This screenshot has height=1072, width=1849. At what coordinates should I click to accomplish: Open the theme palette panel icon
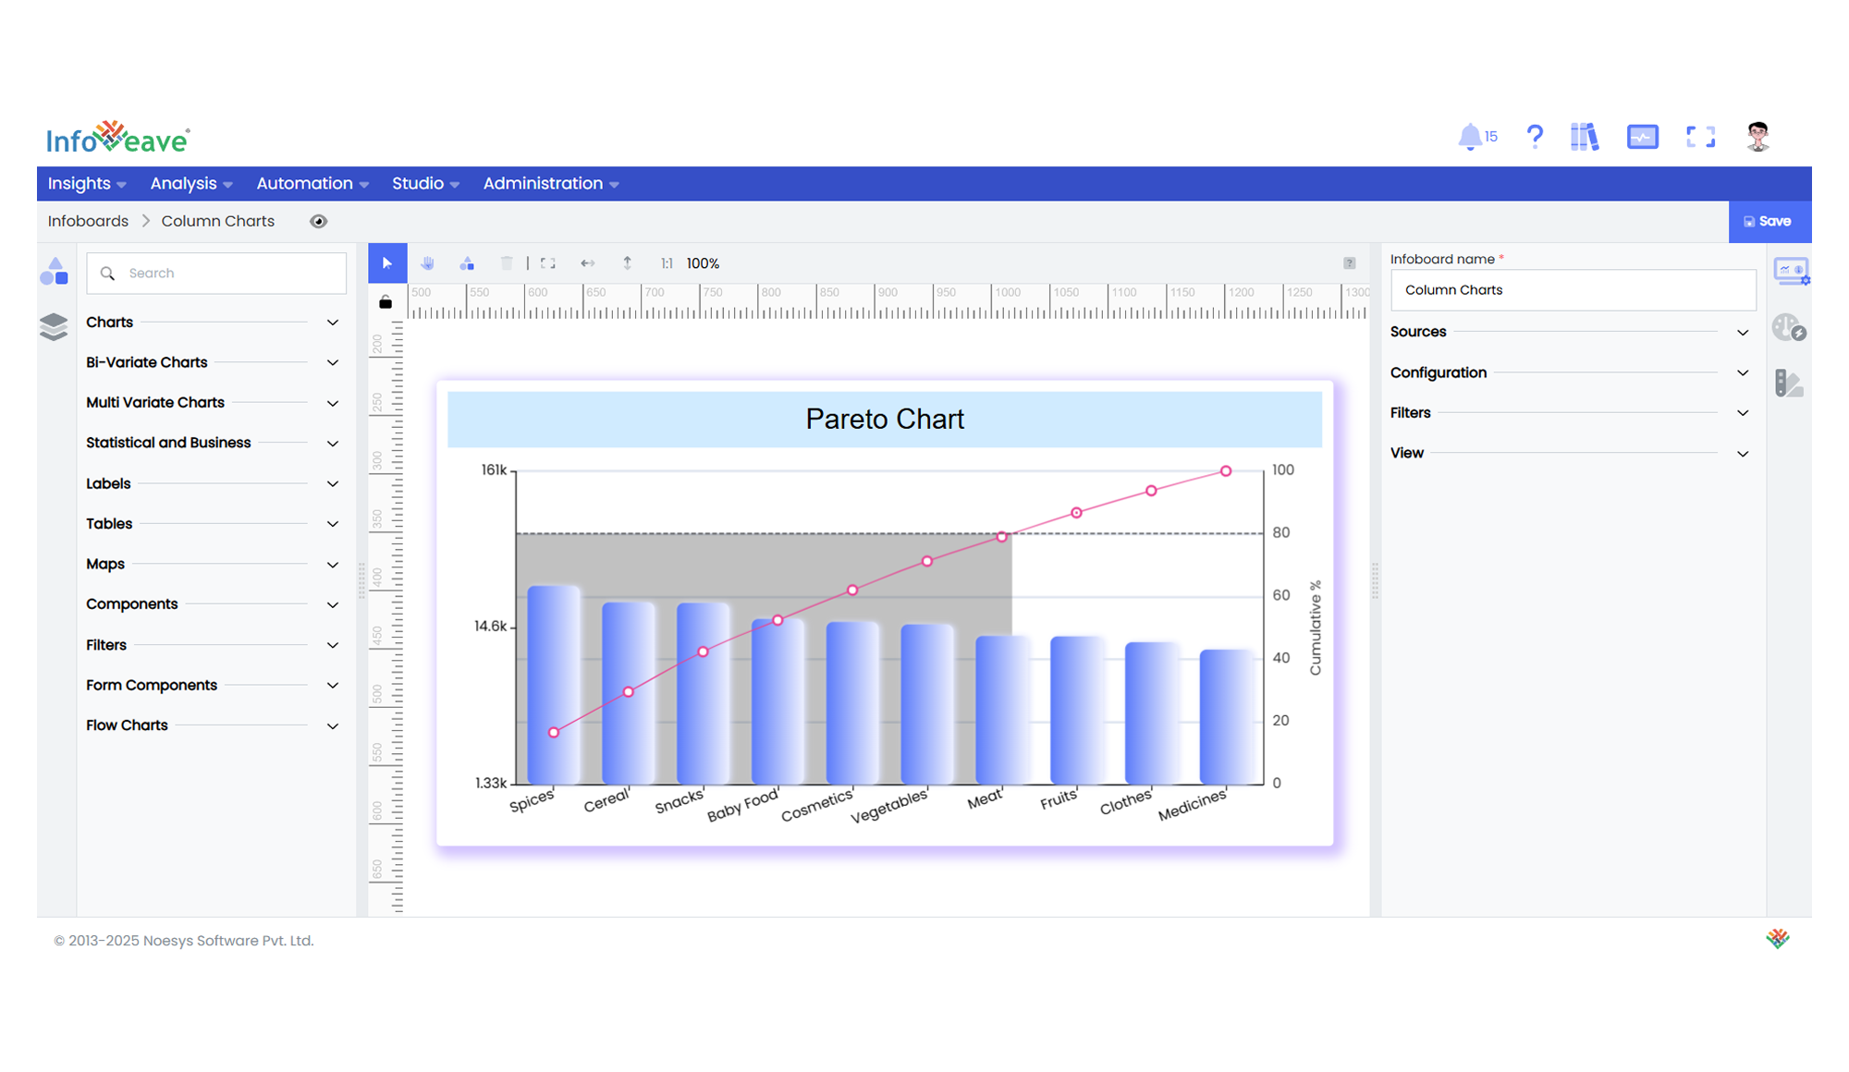(1789, 383)
